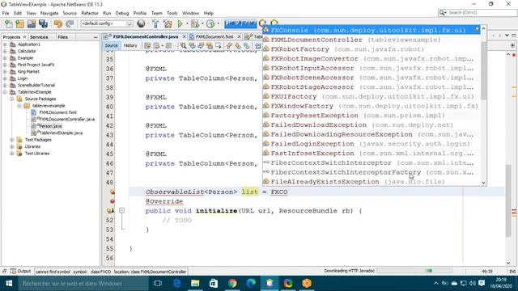Open the Team menu
Screen dimensions: 518x291
pyautogui.click(x=156, y=13)
